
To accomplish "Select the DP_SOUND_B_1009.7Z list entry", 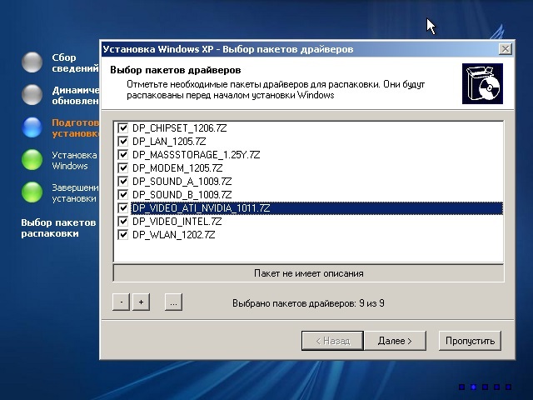I will (182, 194).
